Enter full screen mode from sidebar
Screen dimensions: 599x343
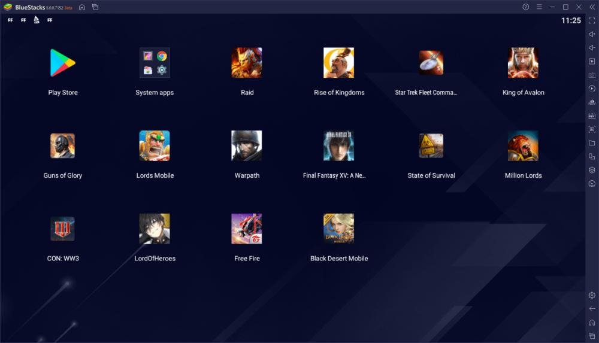(592, 20)
